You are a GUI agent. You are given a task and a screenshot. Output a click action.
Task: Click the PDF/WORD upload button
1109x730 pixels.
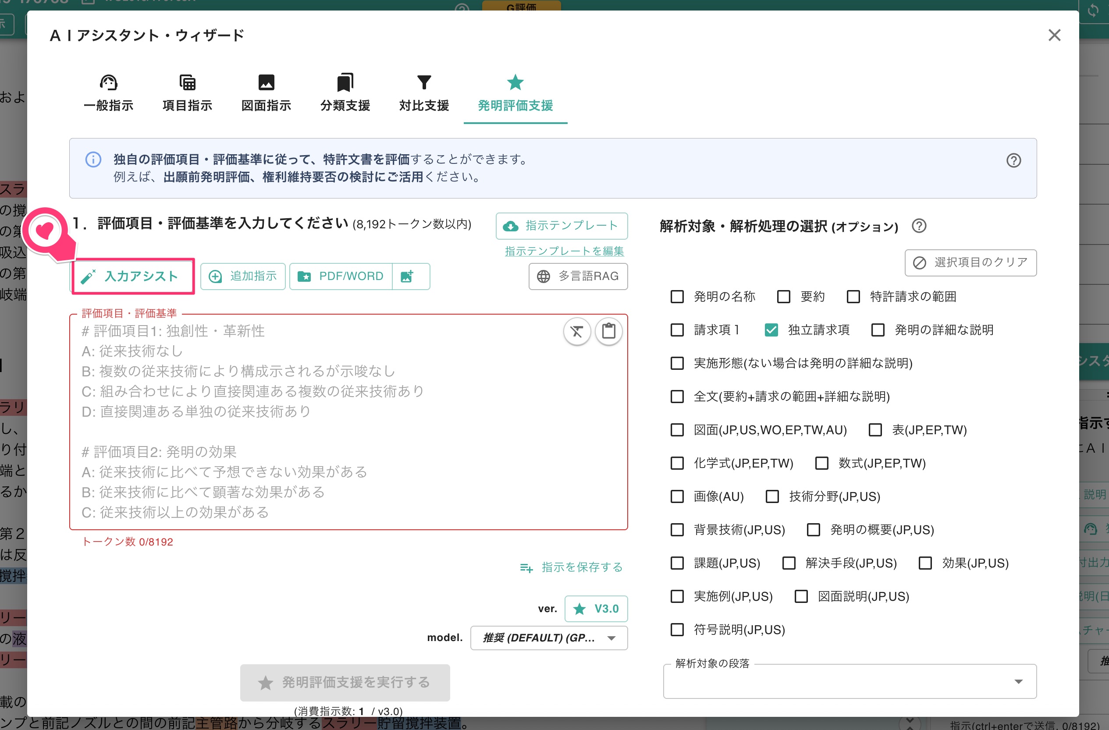coord(341,276)
